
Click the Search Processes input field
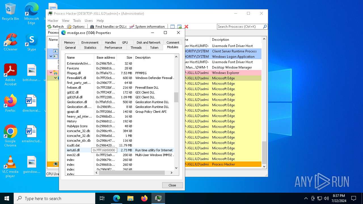coord(240,27)
